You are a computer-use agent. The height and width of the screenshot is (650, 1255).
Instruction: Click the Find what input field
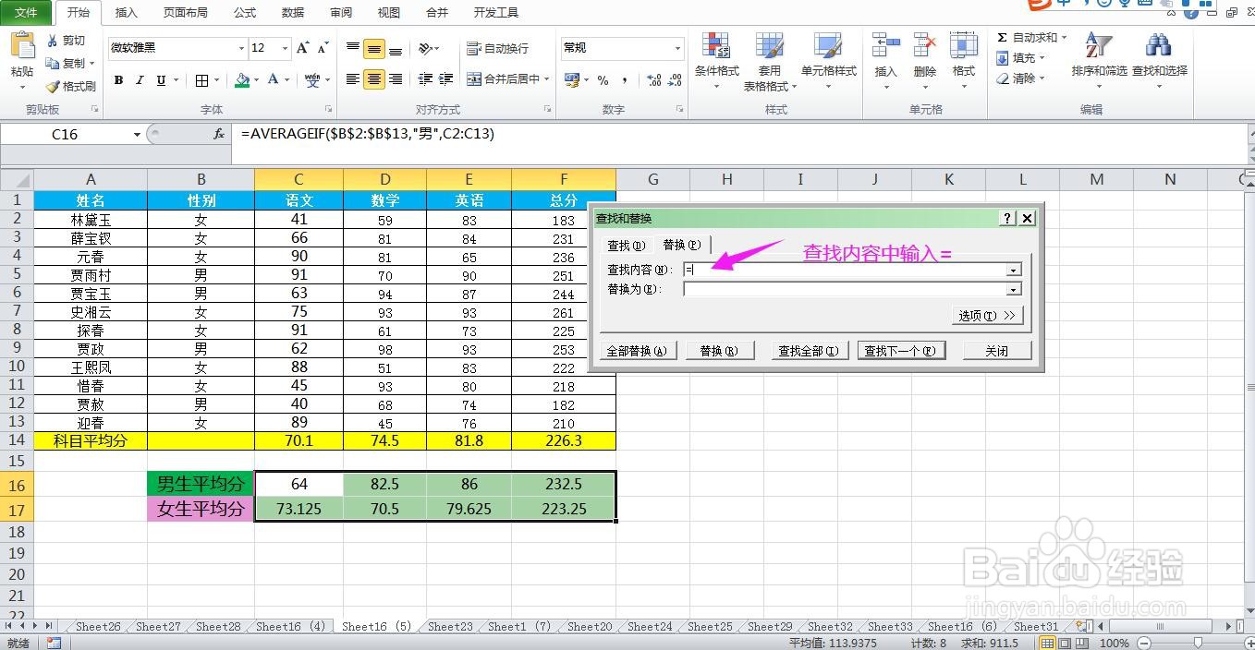pos(844,270)
